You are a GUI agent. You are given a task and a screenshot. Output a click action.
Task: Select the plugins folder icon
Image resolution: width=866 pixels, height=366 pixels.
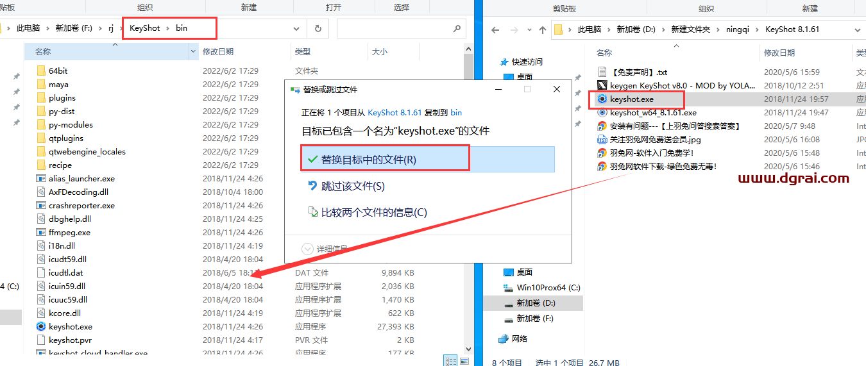pos(41,98)
